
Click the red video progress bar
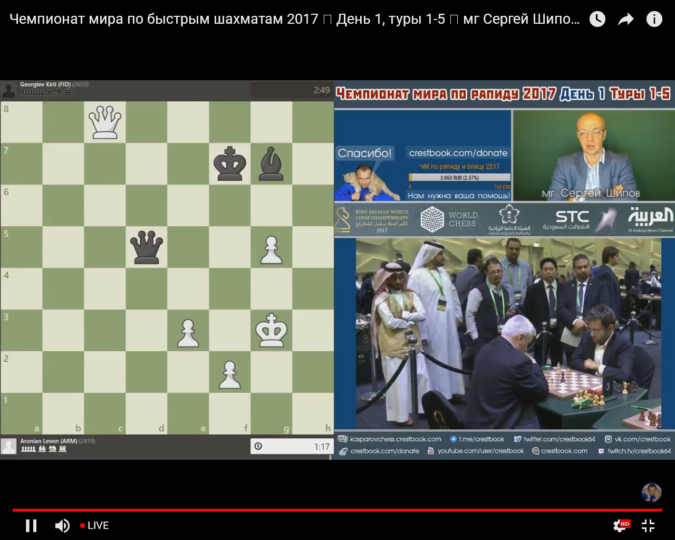(337, 510)
